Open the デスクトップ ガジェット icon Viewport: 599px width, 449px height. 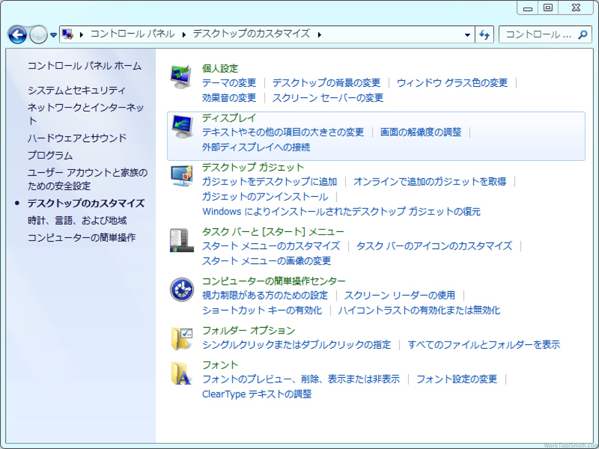181,176
